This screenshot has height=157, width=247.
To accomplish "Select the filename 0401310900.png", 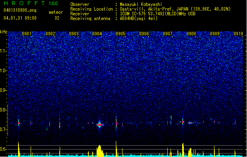I will [20, 11].
